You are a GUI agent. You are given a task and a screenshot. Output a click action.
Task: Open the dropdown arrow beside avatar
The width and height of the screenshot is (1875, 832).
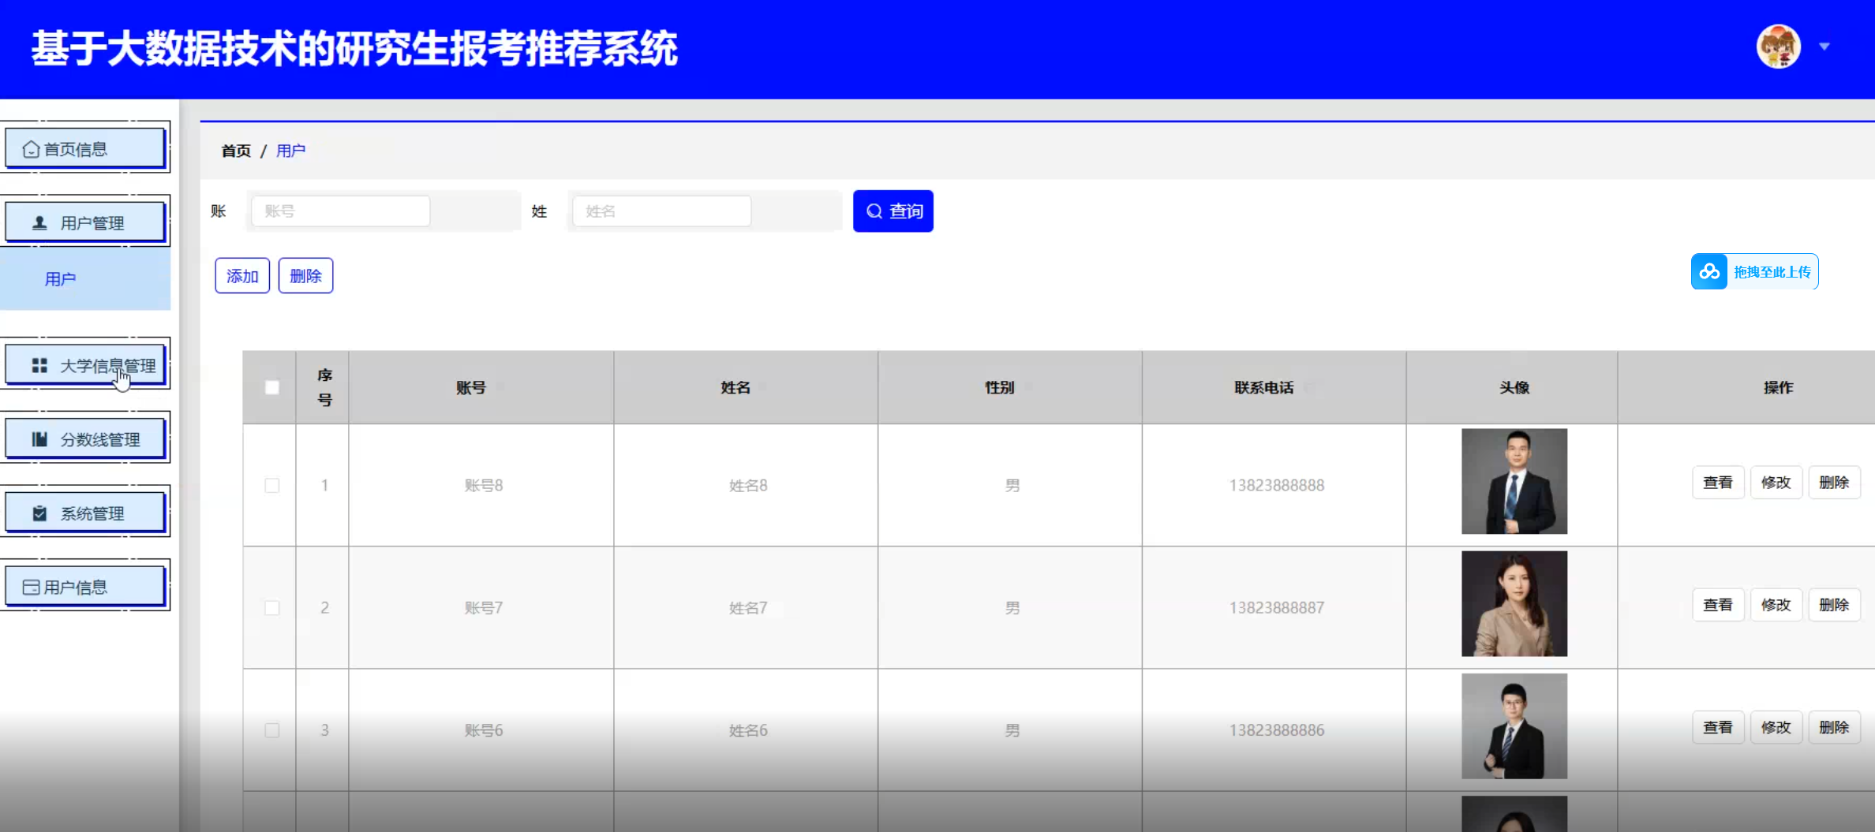click(1824, 47)
